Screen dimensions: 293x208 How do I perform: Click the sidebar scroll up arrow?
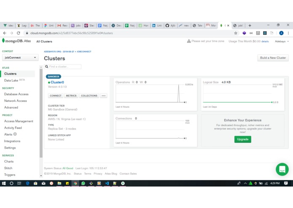(41, 67)
